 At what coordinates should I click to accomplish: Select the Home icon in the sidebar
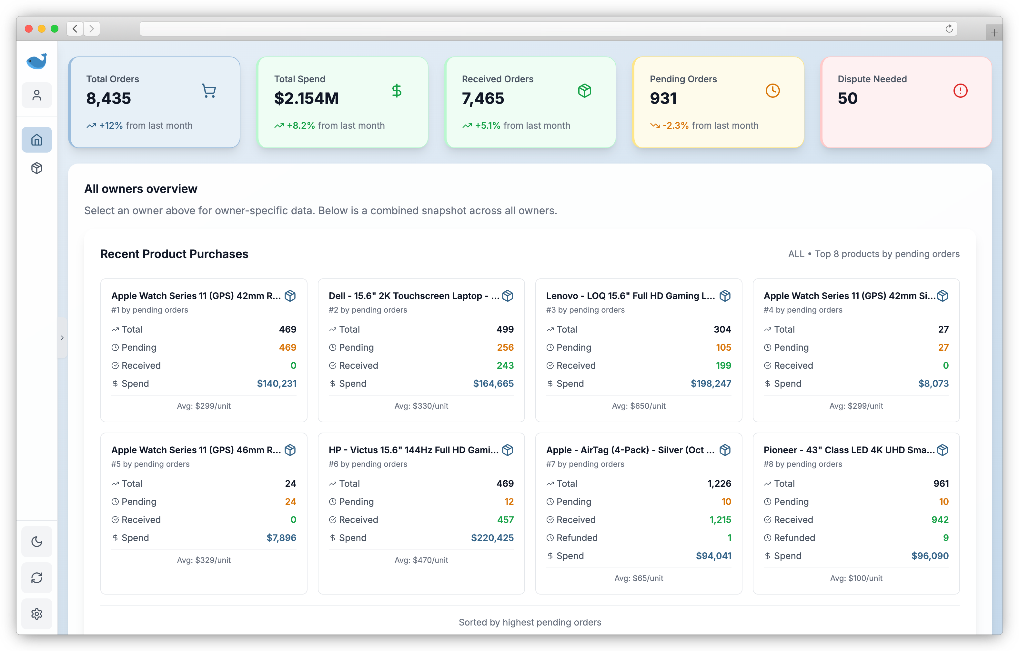tap(37, 139)
